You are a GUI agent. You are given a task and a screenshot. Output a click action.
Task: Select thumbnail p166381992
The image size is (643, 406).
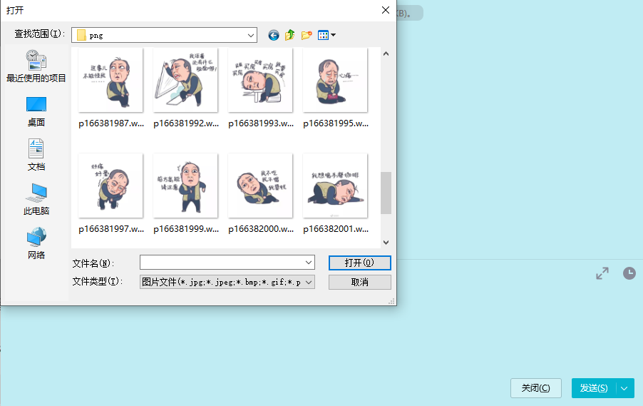(x=185, y=80)
